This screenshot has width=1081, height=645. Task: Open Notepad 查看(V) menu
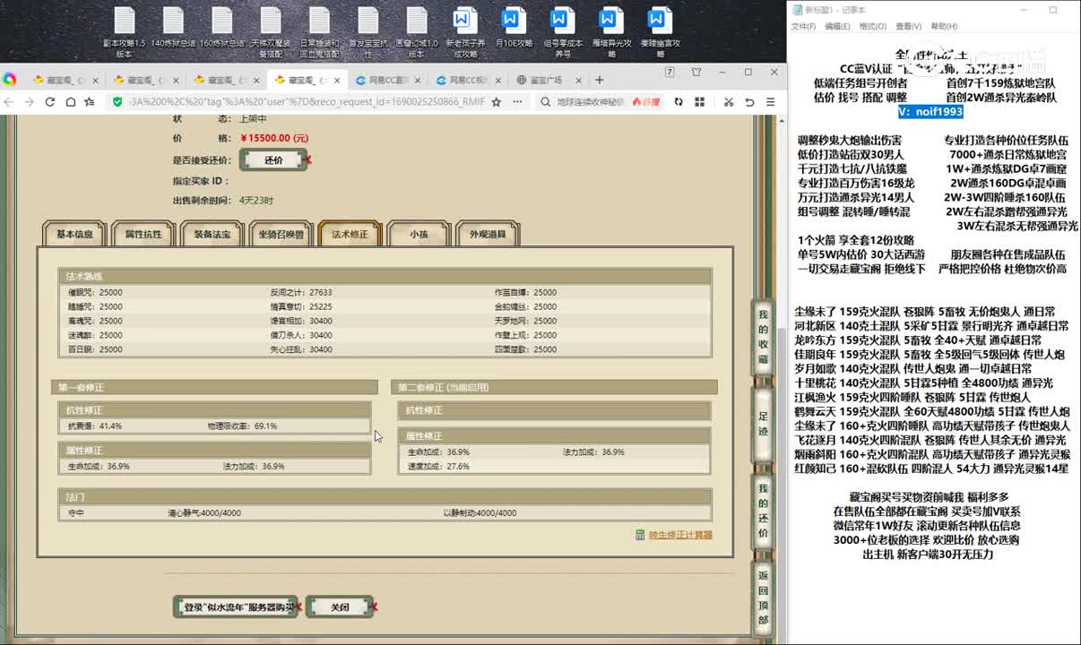point(908,27)
